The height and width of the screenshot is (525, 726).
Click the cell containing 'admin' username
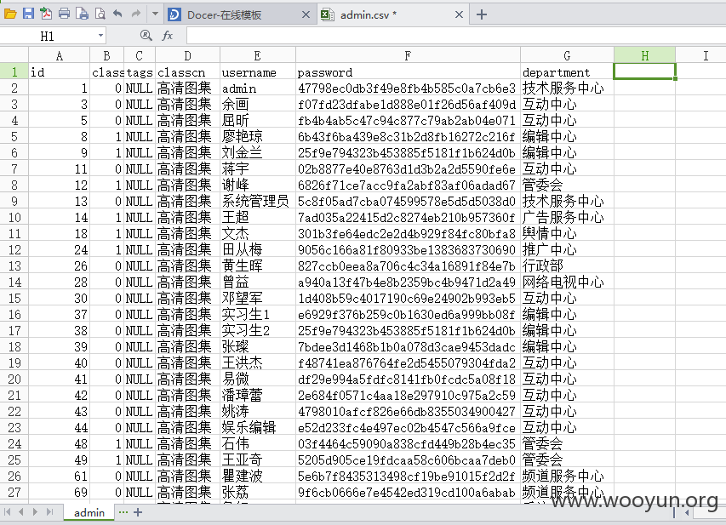pos(257,88)
